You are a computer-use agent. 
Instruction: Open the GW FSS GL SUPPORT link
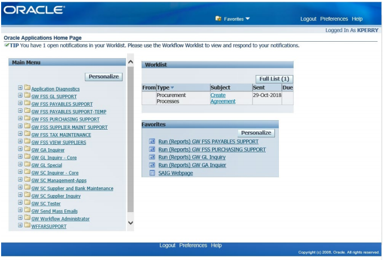click(54, 96)
